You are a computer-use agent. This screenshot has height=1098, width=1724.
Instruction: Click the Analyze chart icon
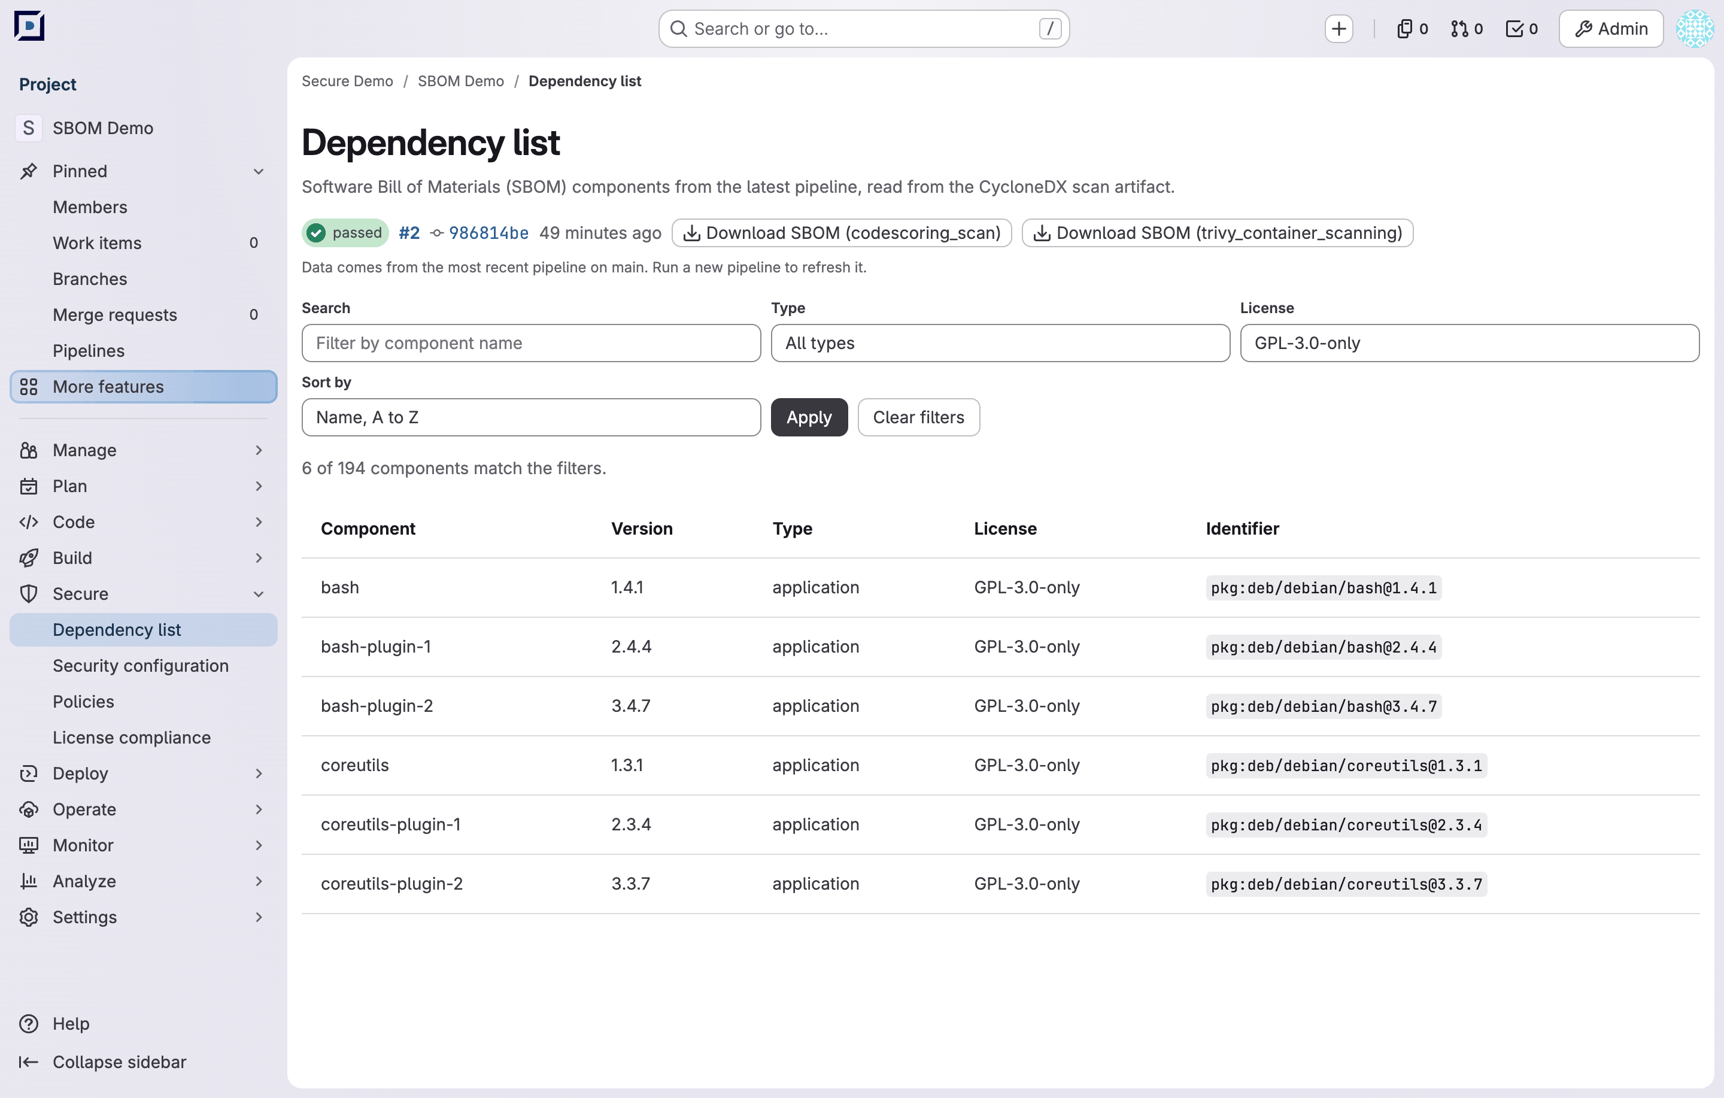[29, 881]
